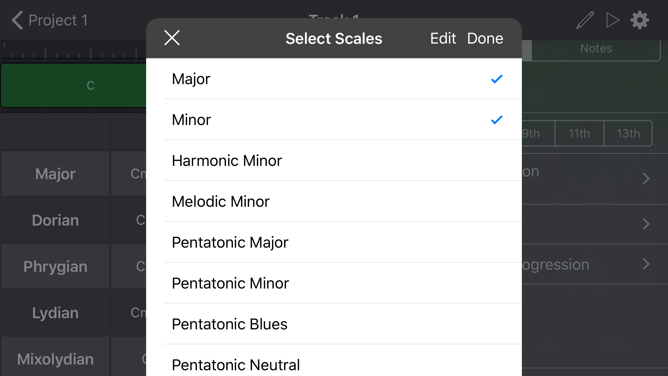Tap the back arrow to return to Project 1
Viewport: 668px width, 376px height.
point(17,20)
